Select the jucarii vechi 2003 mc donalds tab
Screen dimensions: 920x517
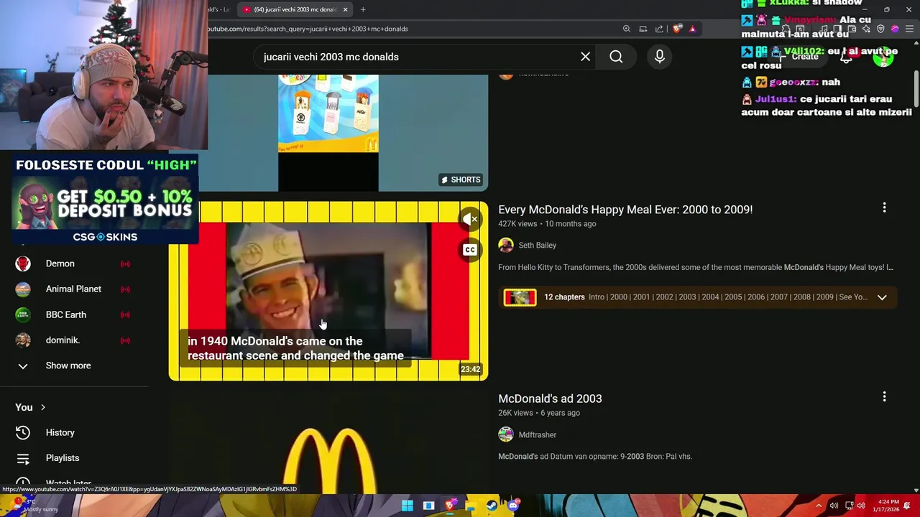pos(295,9)
